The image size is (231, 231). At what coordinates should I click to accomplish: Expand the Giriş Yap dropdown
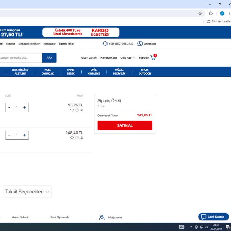(x=128, y=58)
